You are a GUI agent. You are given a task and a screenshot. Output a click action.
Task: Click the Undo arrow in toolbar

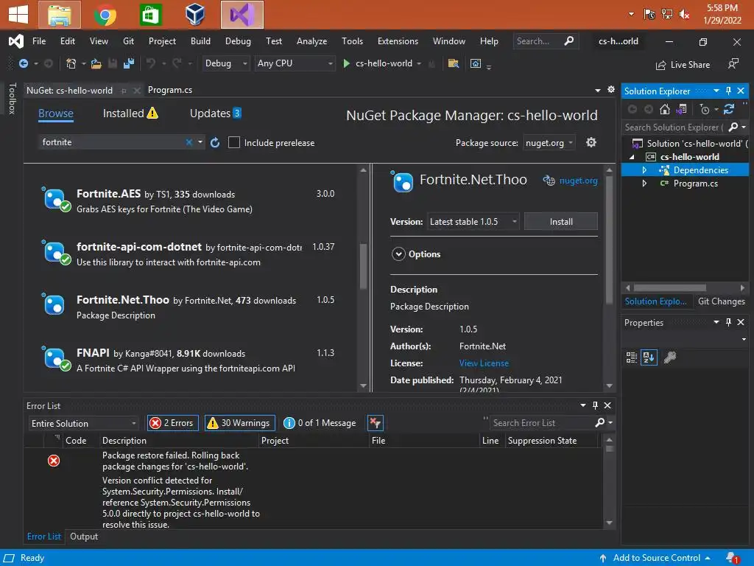150,63
